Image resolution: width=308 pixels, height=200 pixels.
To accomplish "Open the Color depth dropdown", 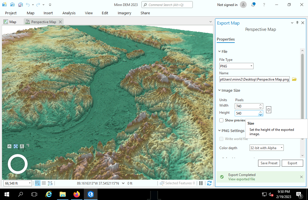I will 266,148.
